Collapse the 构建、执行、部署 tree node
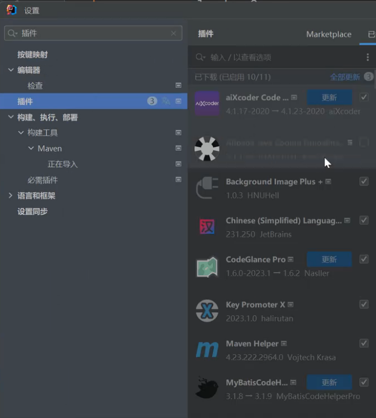Viewport: 376px width, 418px height. coord(11,117)
